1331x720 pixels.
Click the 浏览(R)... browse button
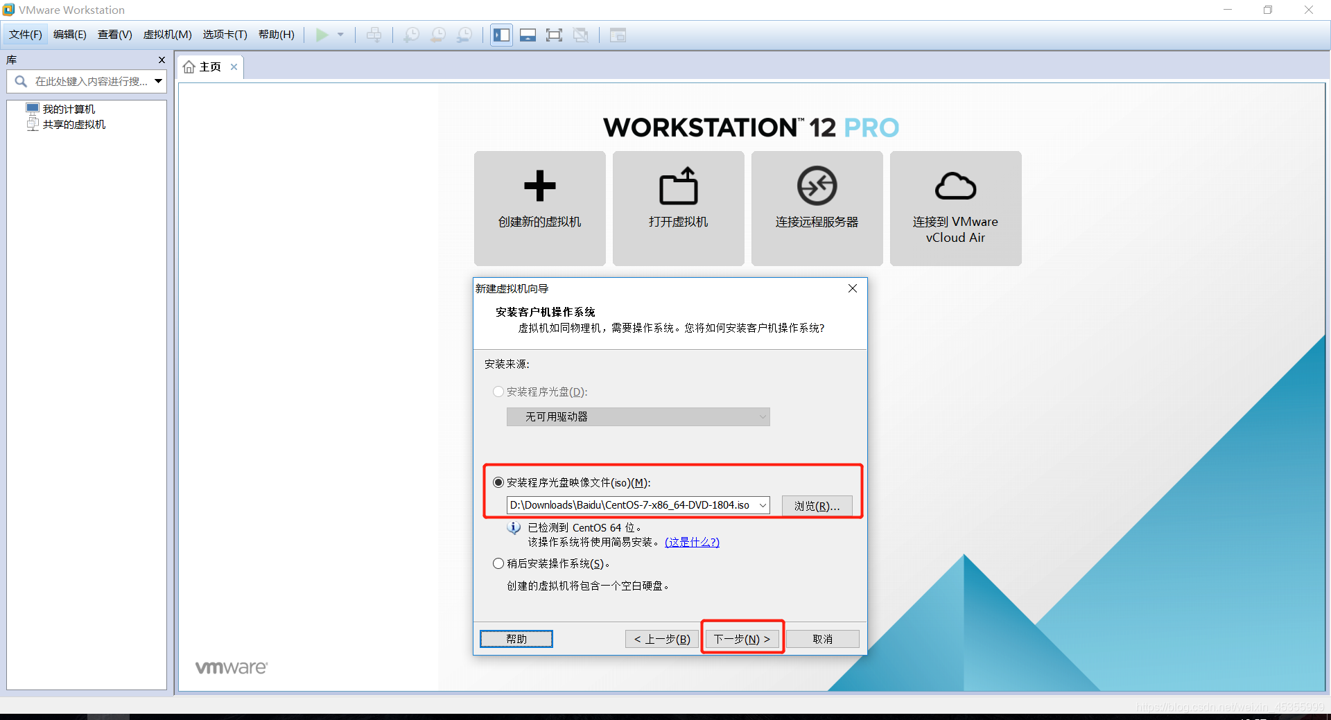click(817, 506)
